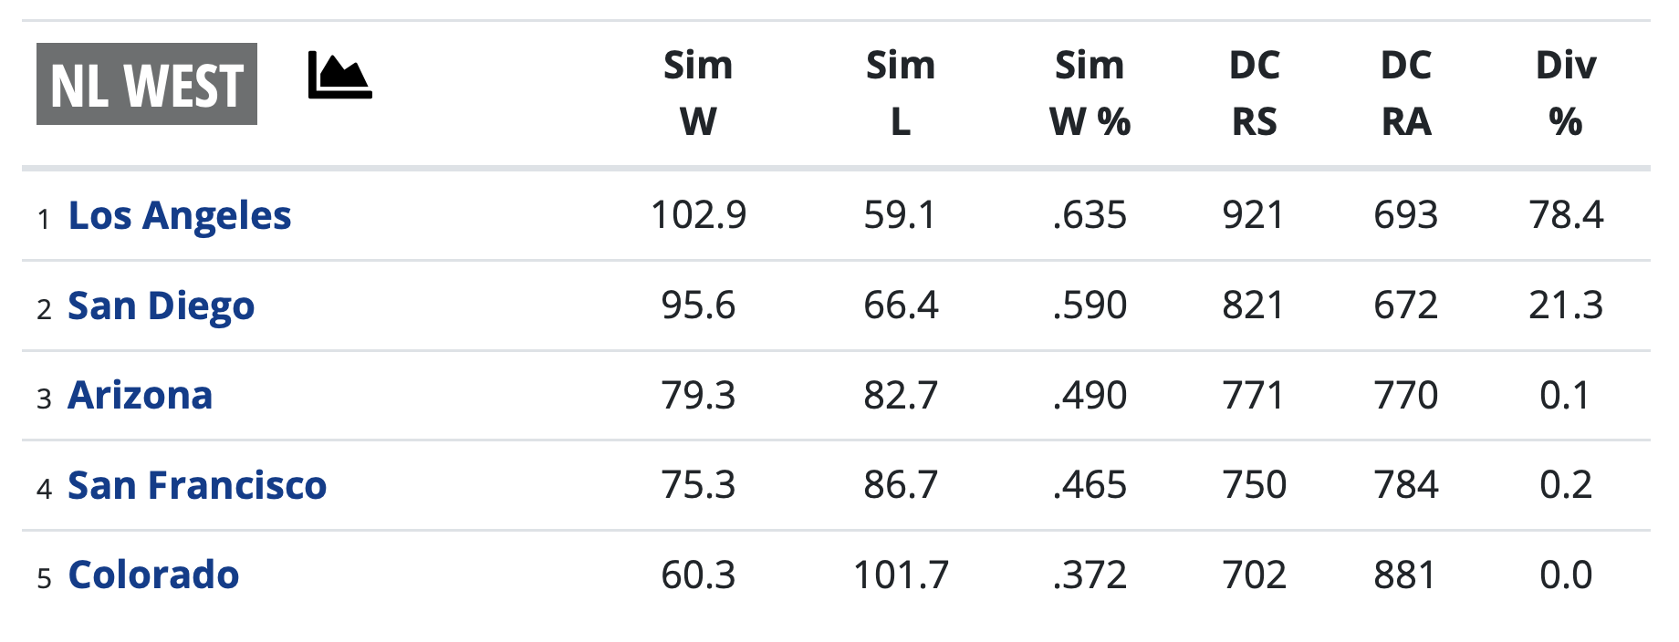Sort by the DC RA column header
The width and height of the screenshot is (1679, 642).
1406,93
